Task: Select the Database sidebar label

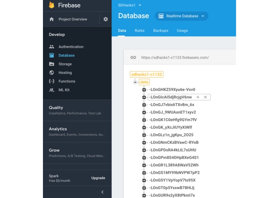Action: point(67,55)
